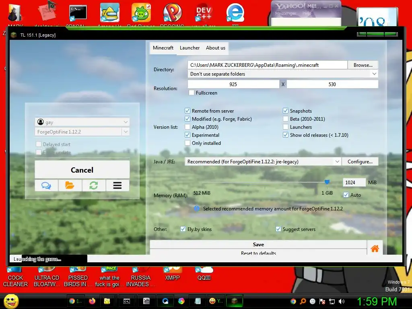Viewport: 412px width, 309px height.
Task: Open the MARK user folder desktop icon
Action: (15, 13)
